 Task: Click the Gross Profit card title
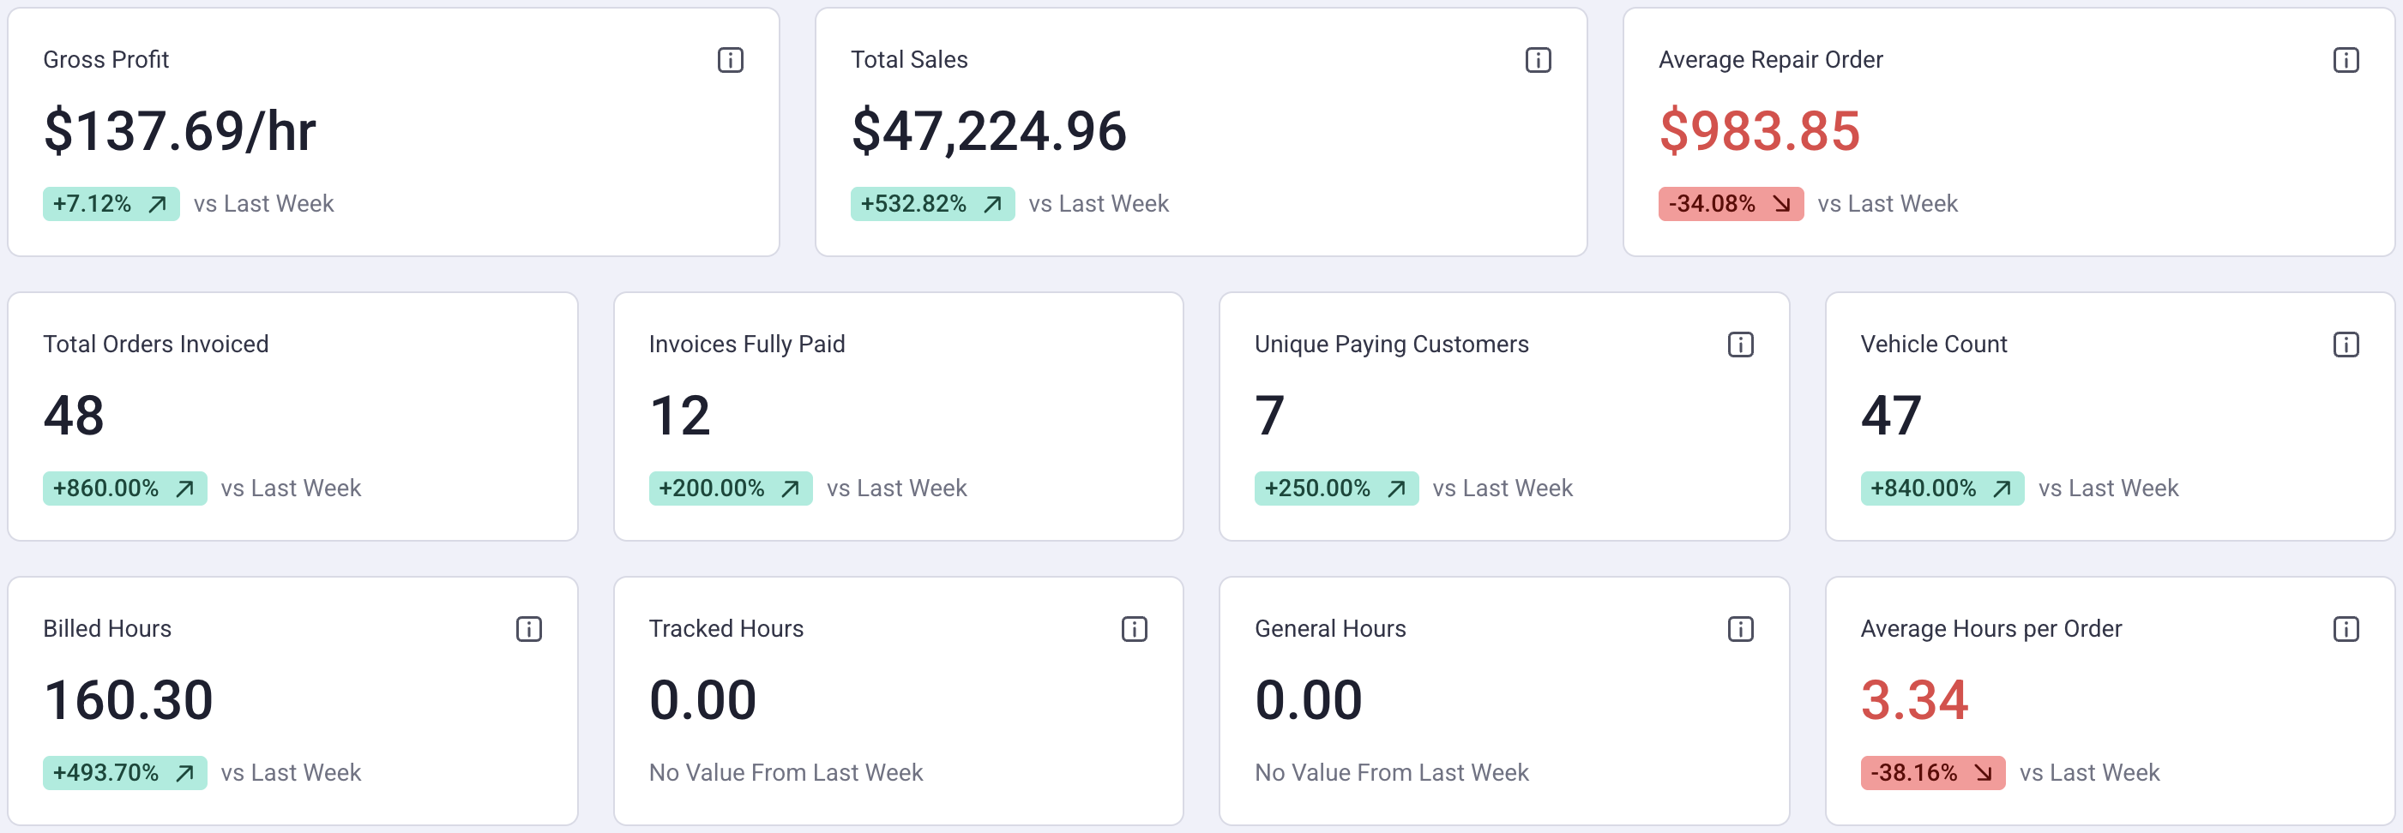click(106, 60)
